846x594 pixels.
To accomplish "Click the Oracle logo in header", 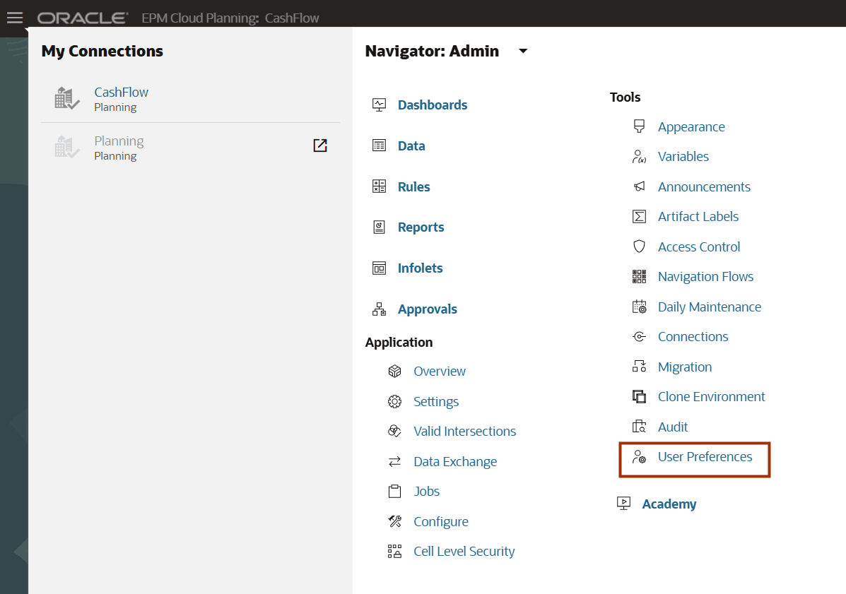I will click(83, 18).
